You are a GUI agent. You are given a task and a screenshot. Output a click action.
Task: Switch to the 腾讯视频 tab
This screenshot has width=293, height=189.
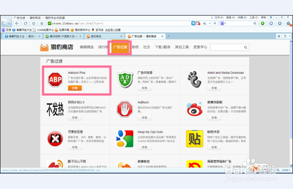tap(63, 36)
